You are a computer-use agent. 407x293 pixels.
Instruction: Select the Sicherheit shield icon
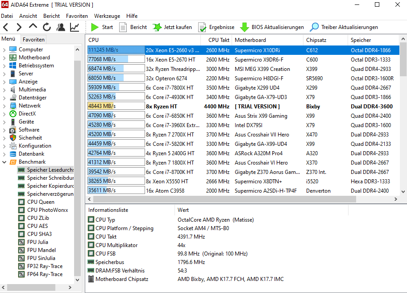[x=12, y=138]
